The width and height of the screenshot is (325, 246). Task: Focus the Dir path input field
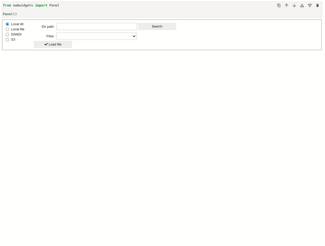(x=97, y=26)
